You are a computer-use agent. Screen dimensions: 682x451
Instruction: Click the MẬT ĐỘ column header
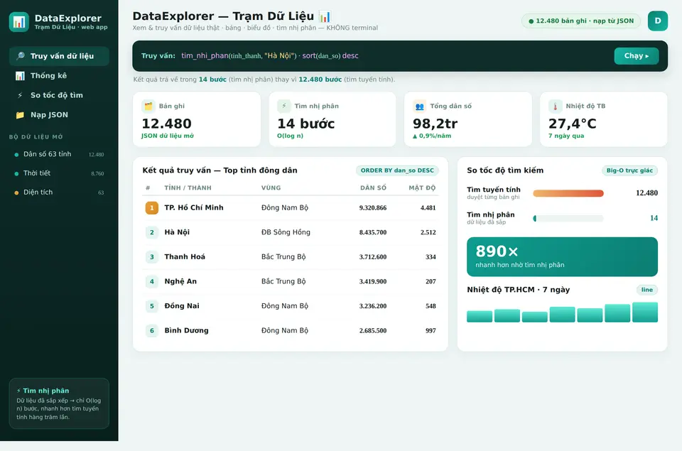click(422, 188)
